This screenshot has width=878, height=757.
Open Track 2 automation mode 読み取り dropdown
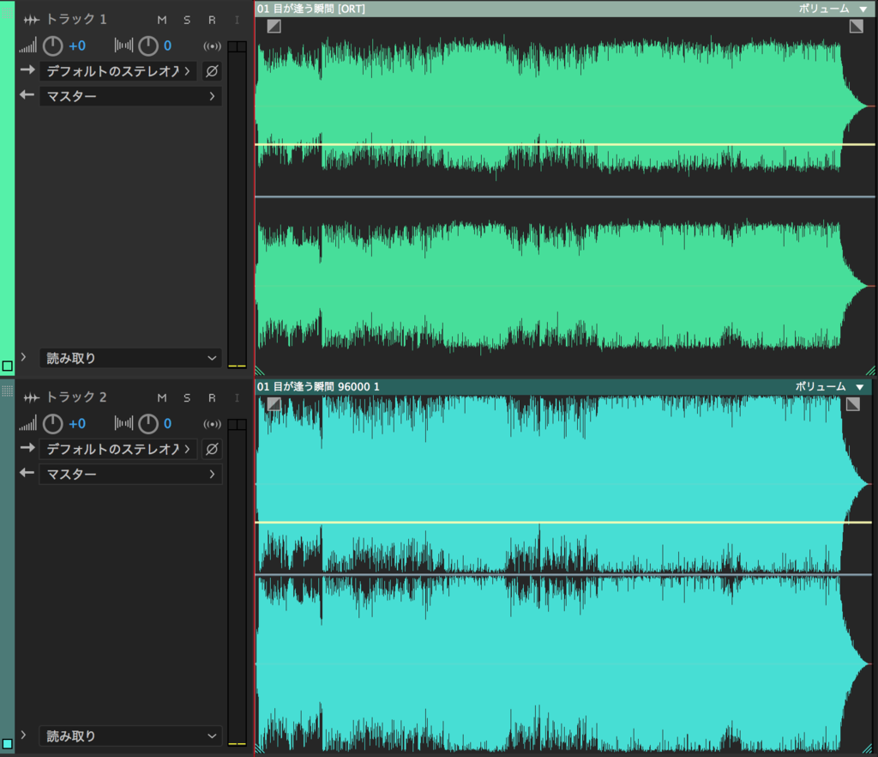pyautogui.click(x=131, y=736)
